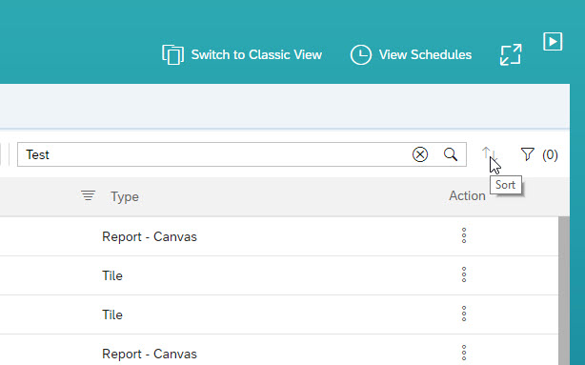Click the Action column header
Viewport: 585px width, 365px height.
[x=467, y=196]
